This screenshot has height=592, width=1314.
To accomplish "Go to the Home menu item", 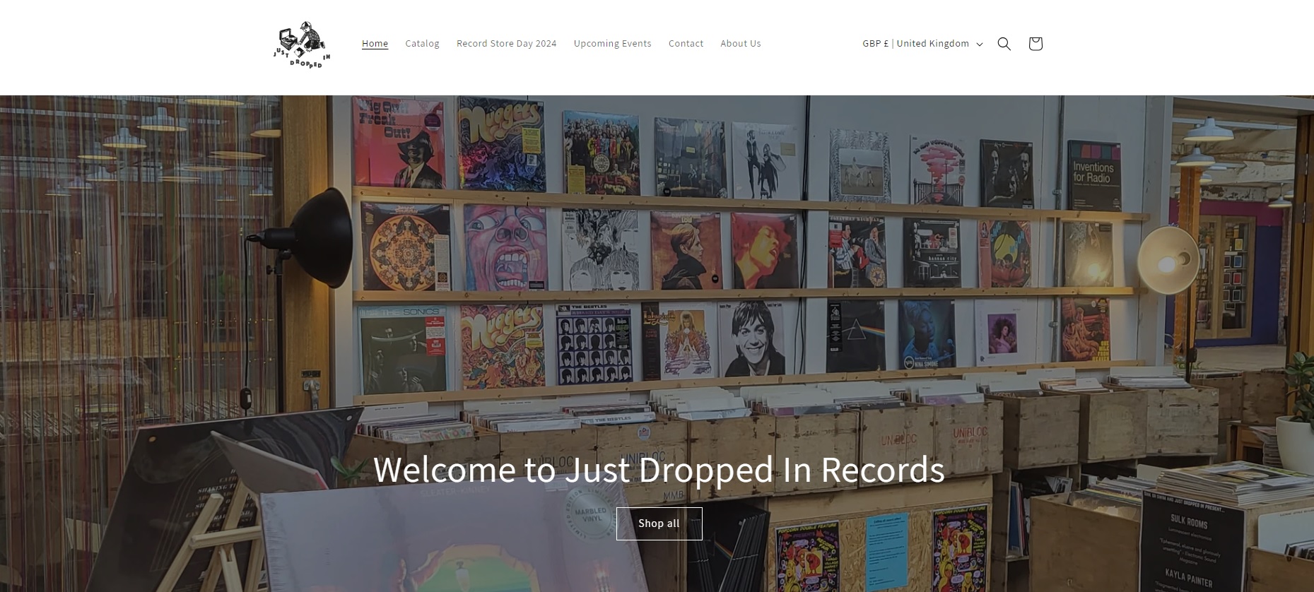I will coord(375,44).
